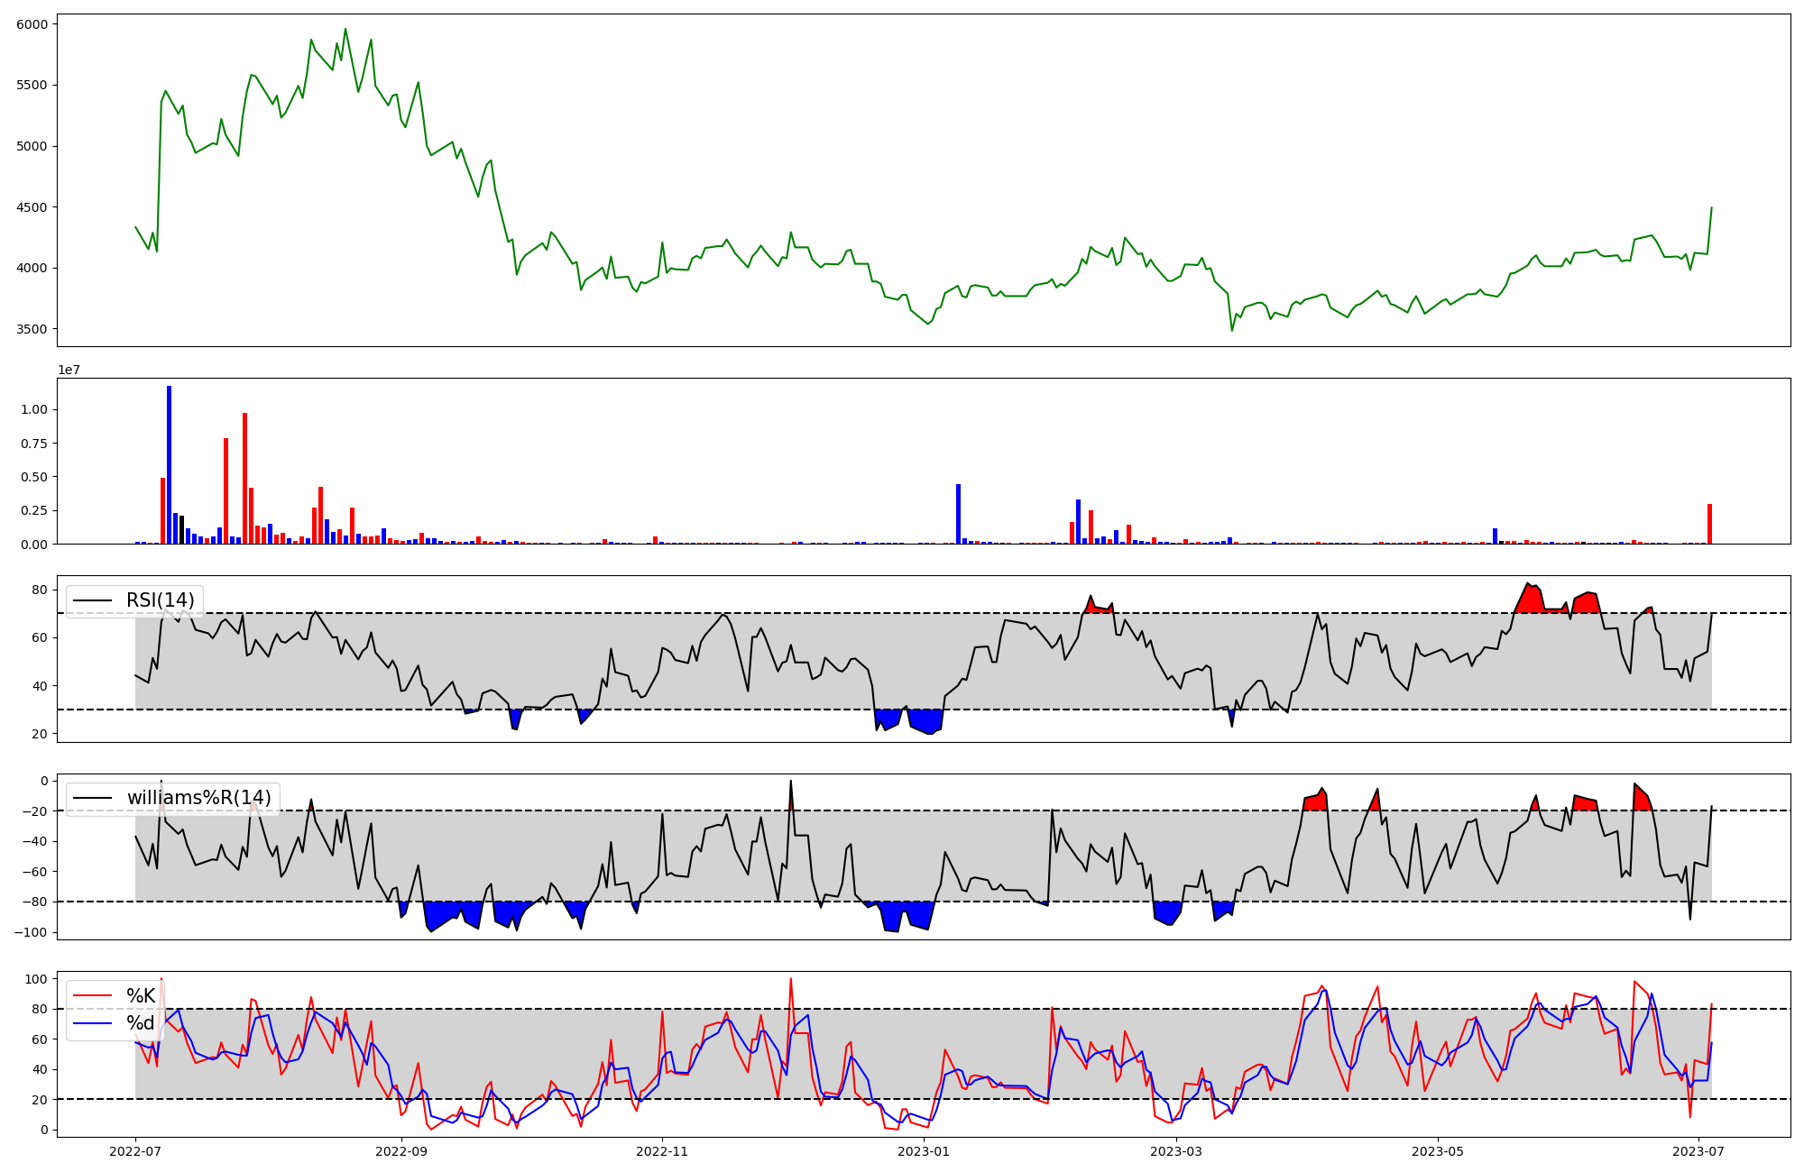Click the tall blue volume bar near 2023-01

958,514
